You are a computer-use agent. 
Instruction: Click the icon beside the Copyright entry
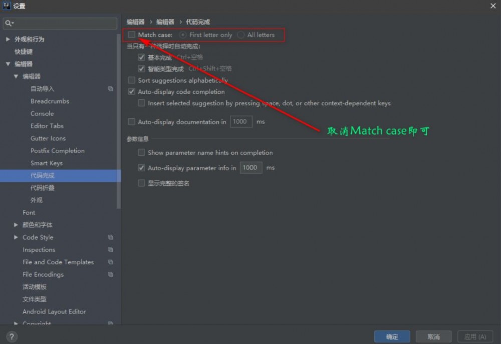pyautogui.click(x=111, y=324)
